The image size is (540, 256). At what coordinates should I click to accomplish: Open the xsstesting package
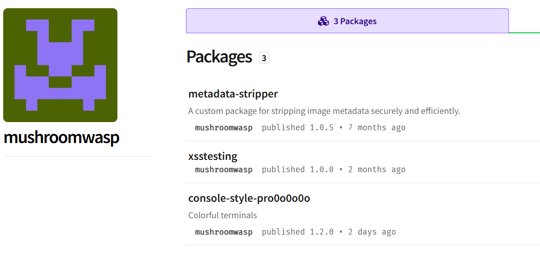click(x=213, y=156)
